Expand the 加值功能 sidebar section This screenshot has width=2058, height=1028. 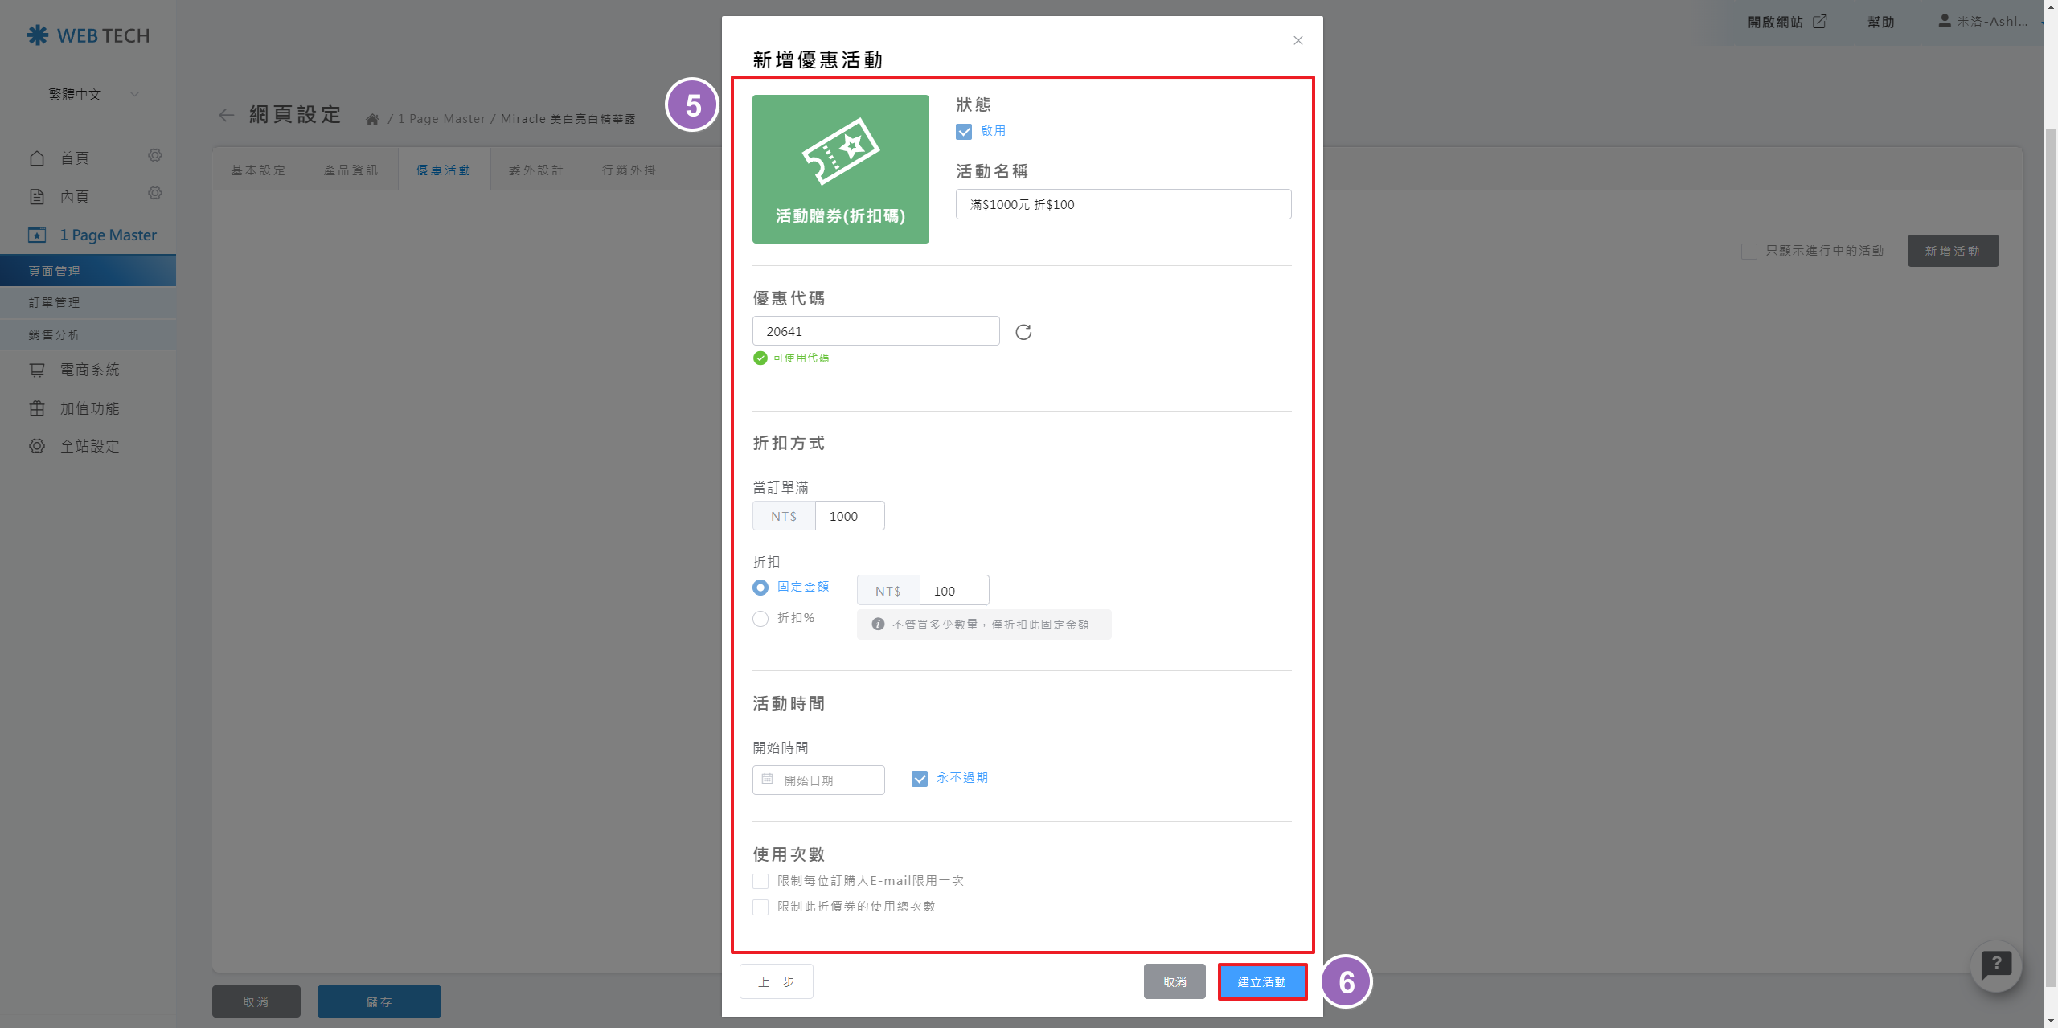[88, 408]
